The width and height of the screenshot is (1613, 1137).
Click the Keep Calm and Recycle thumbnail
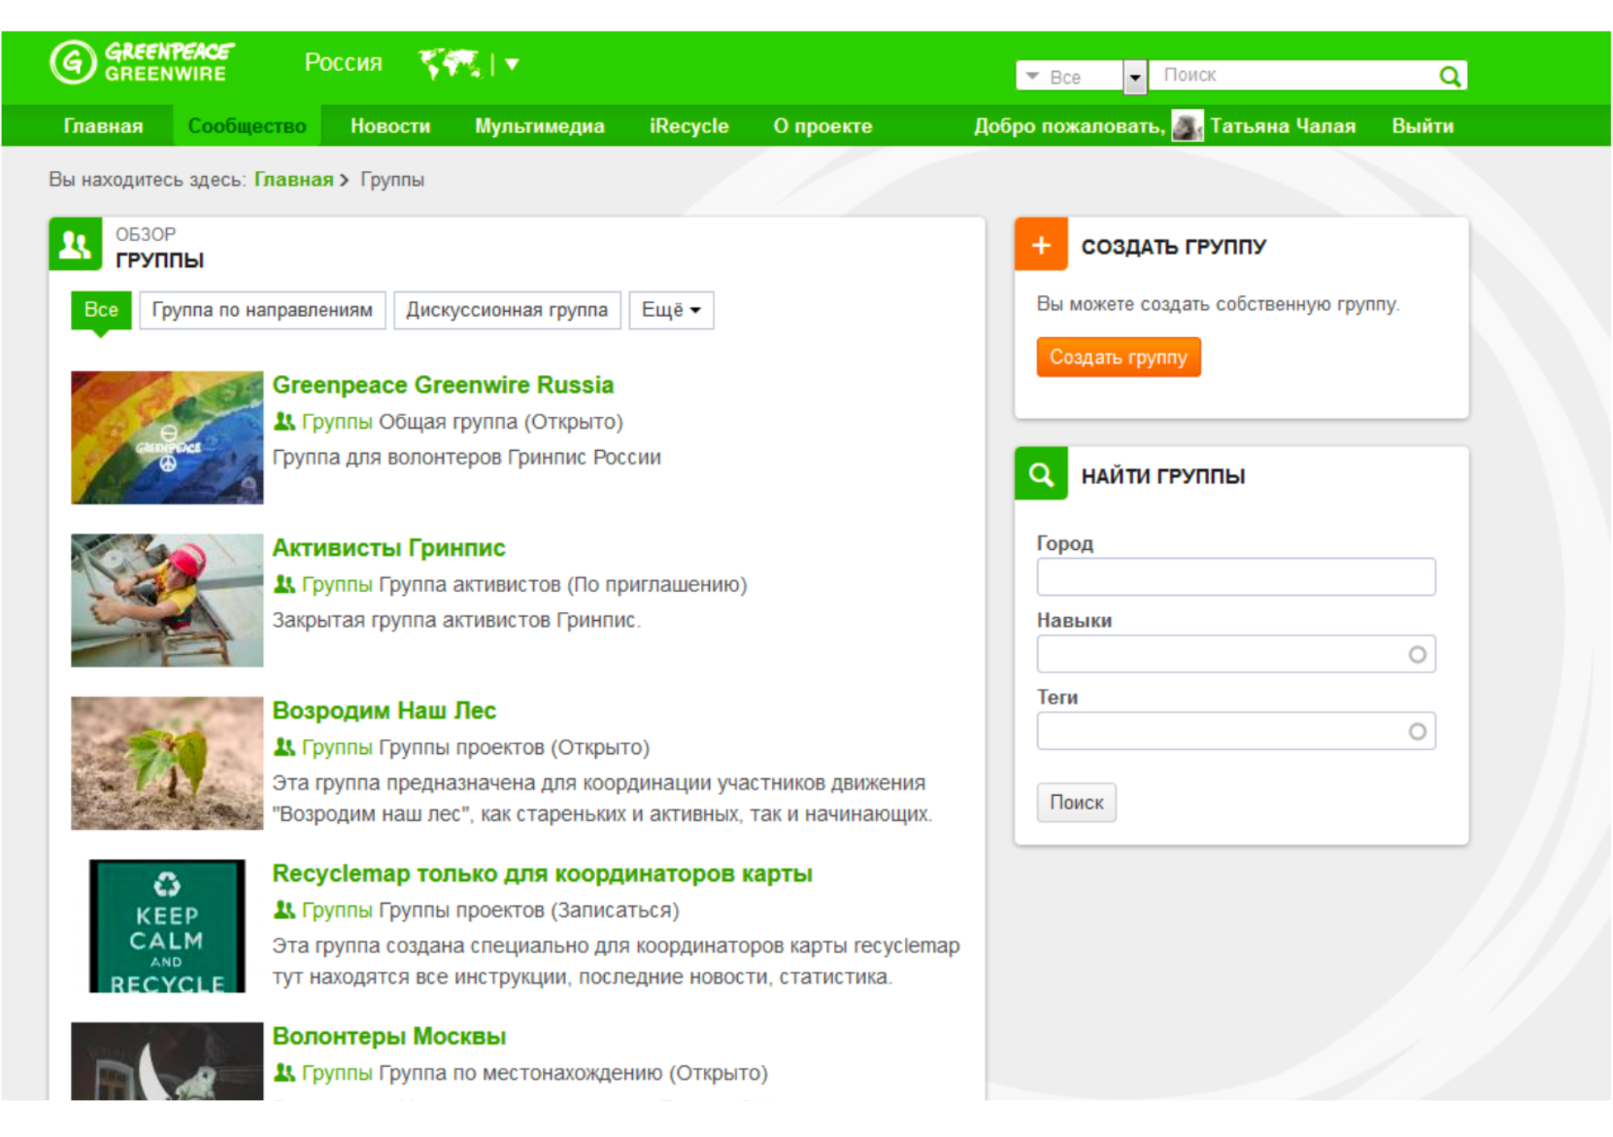tap(167, 926)
